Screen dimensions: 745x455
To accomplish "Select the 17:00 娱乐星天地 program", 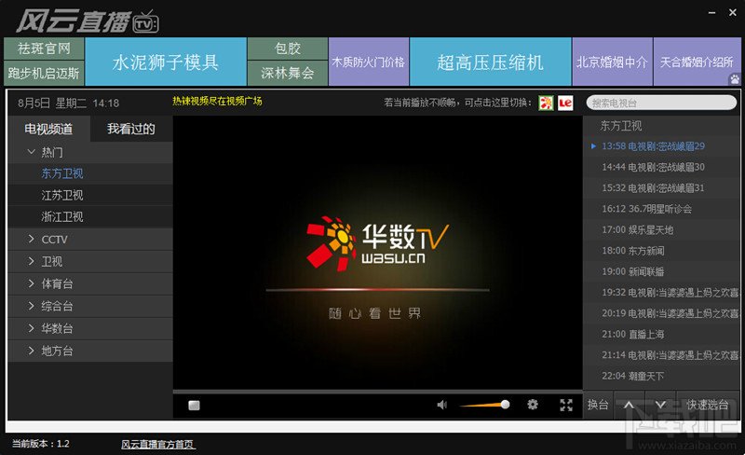I will [x=661, y=230].
